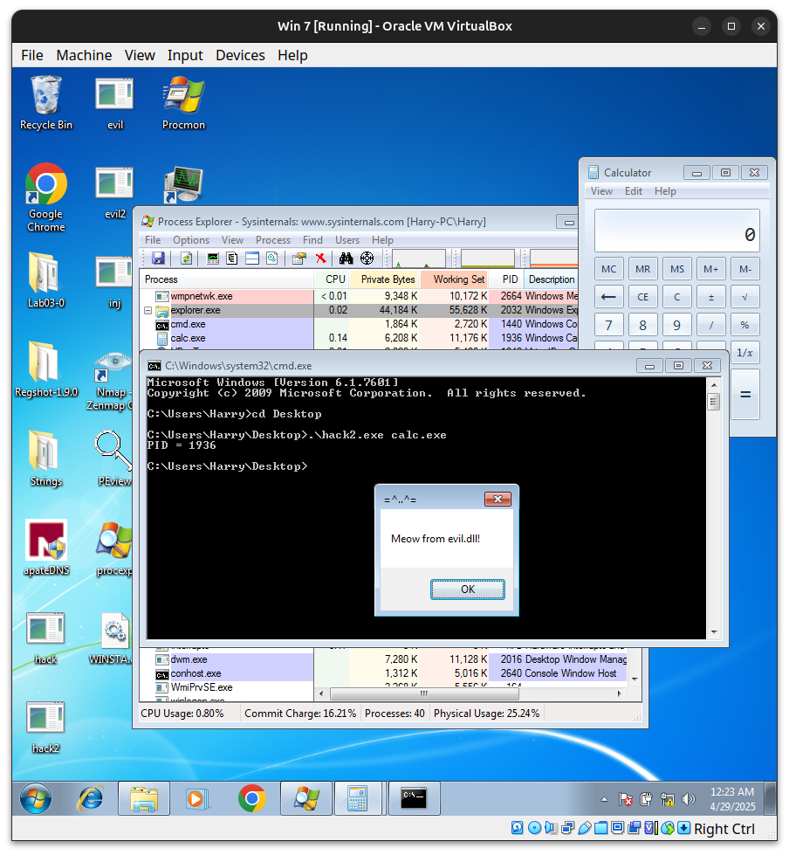Select the Recycle Bin desktop icon
The height and width of the screenshot is (855, 789).
click(45, 104)
